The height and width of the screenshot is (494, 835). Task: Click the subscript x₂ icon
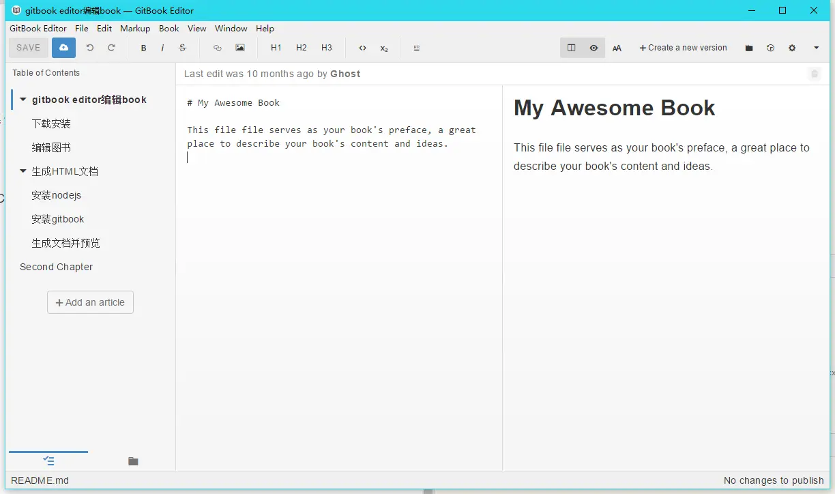click(384, 48)
